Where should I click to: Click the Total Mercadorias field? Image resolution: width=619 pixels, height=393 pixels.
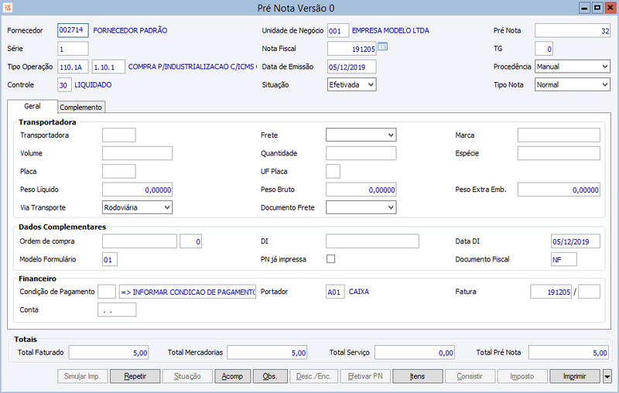tap(267, 352)
